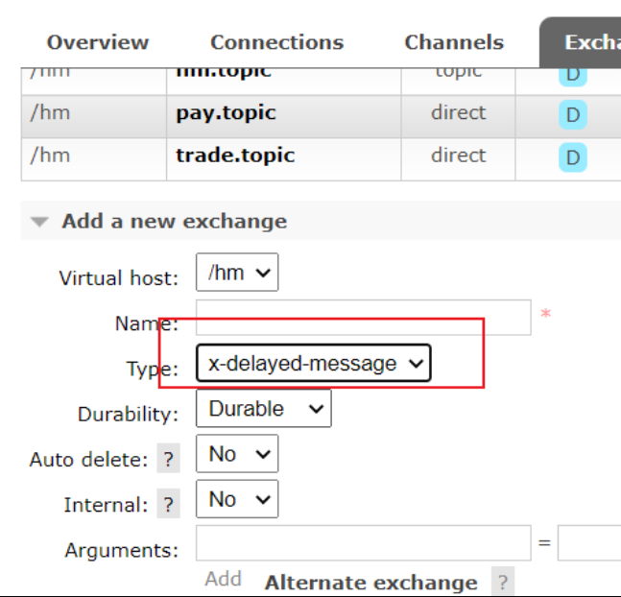621x597 pixels.
Task: Click the Arguments key input field
Action: click(363, 543)
